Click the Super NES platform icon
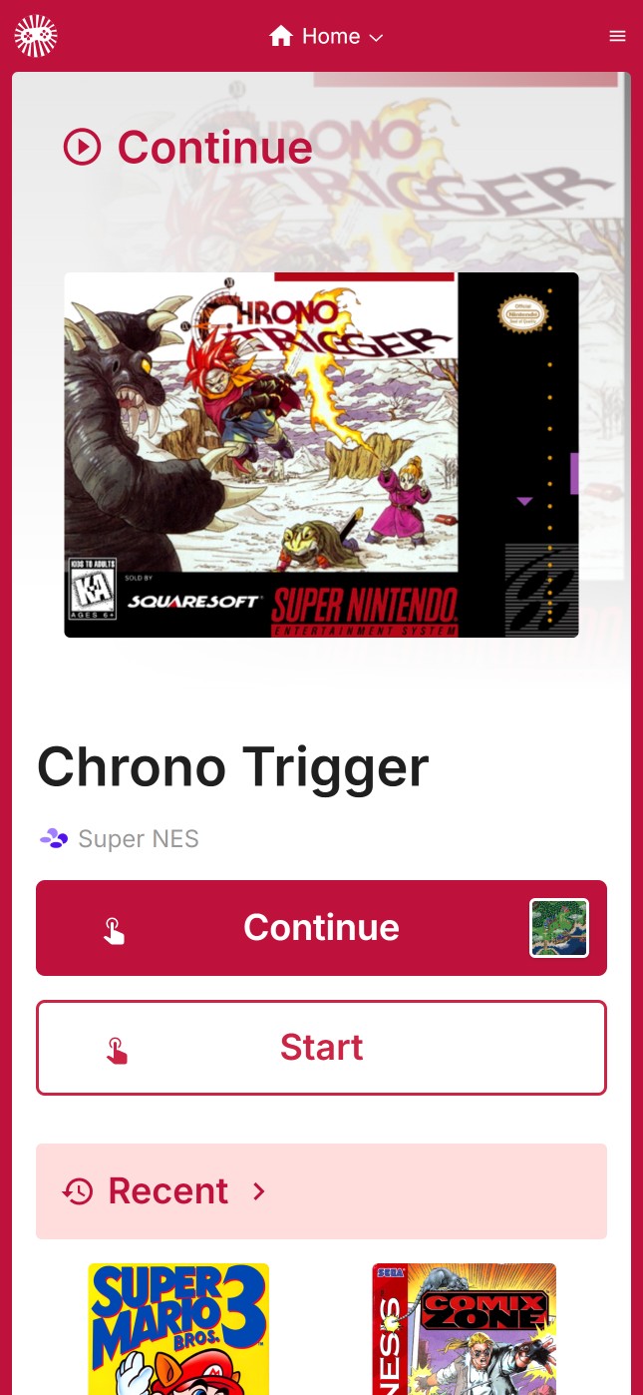This screenshot has width=643, height=1395. click(x=54, y=839)
